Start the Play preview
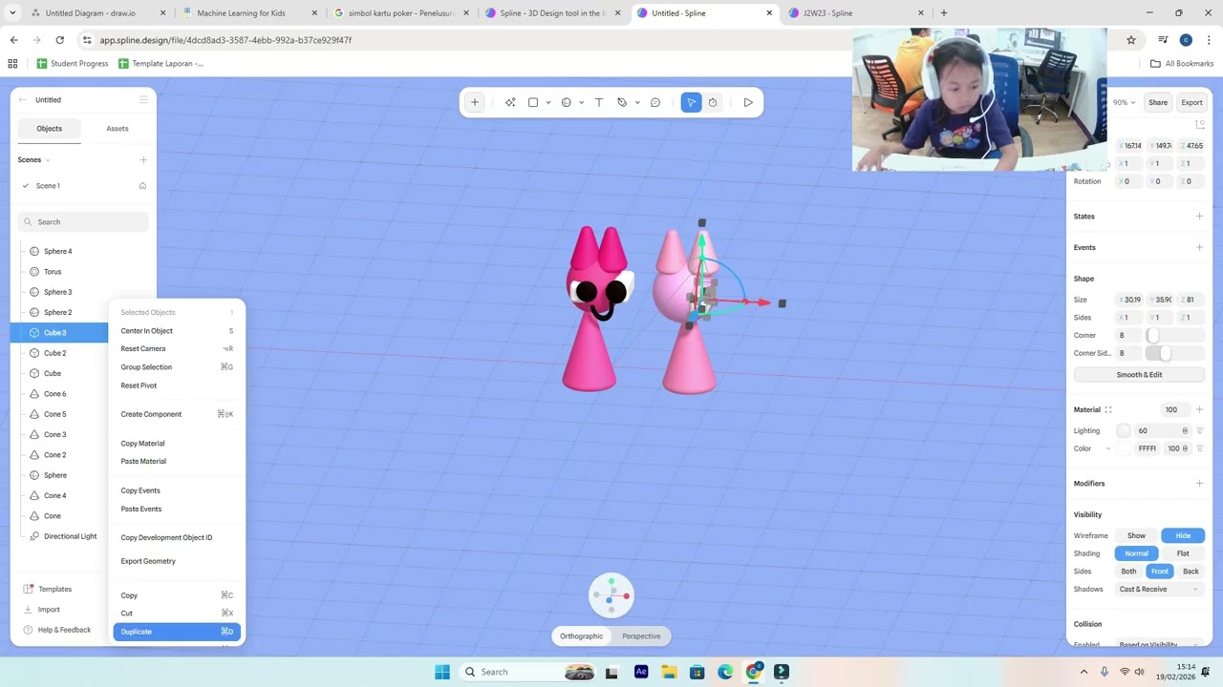The height and width of the screenshot is (687, 1223). point(748,102)
